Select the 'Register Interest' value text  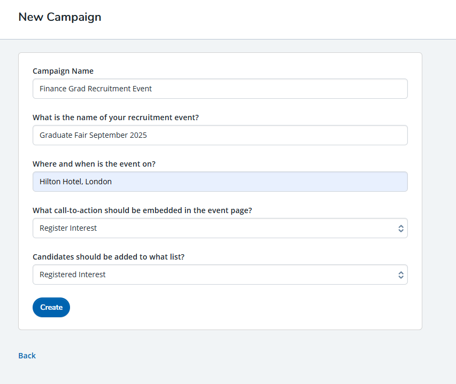click(x=68, y=228)
